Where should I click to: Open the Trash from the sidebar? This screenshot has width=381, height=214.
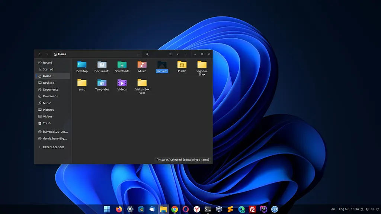pyautogui.click(x=47, y=123)
